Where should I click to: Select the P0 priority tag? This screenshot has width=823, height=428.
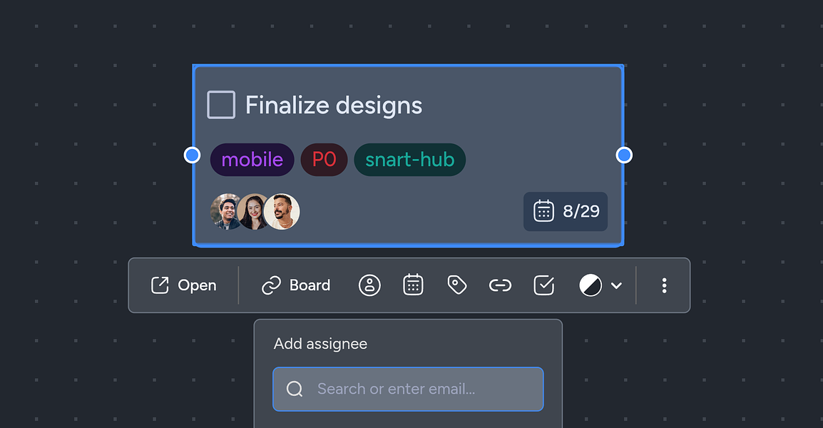click(x=324, y=160)
